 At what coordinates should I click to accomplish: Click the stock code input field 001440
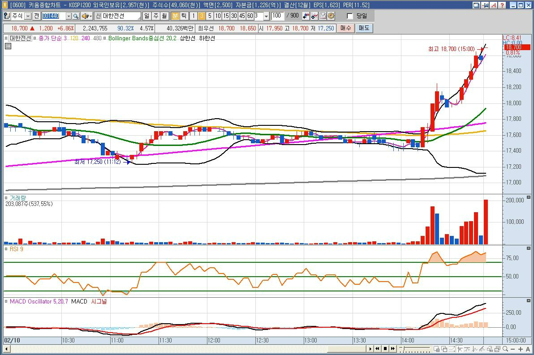pyautogui.click(x=53, y=16)
